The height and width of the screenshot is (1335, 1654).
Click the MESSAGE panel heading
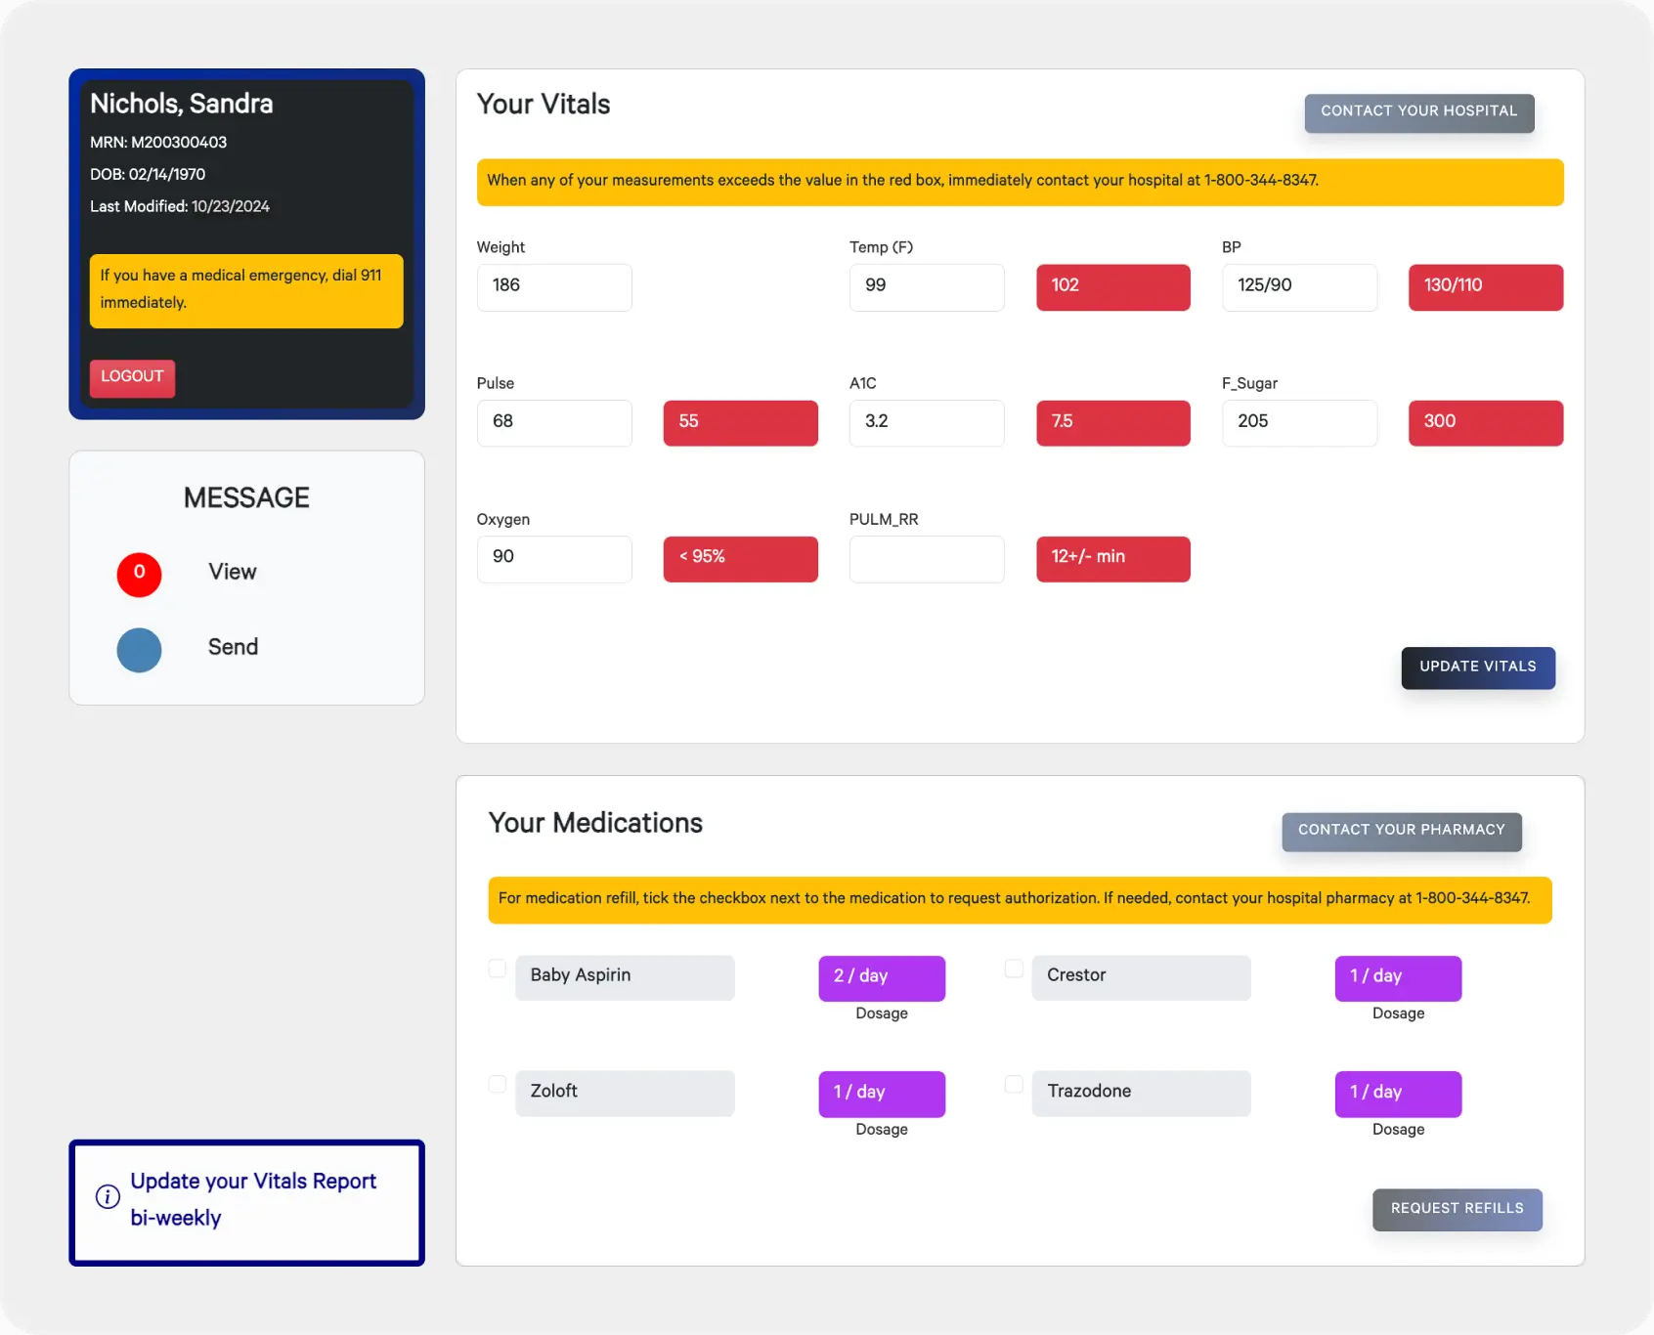[x=246, y=497]
